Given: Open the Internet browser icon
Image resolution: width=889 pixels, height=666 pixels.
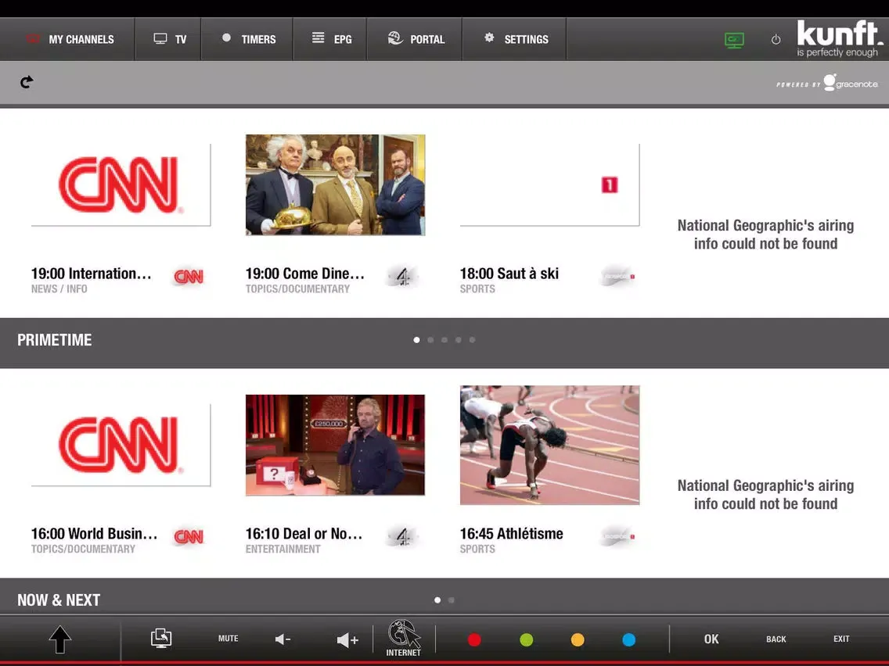Looking at the screenshot, I should [x=404, y=638].
